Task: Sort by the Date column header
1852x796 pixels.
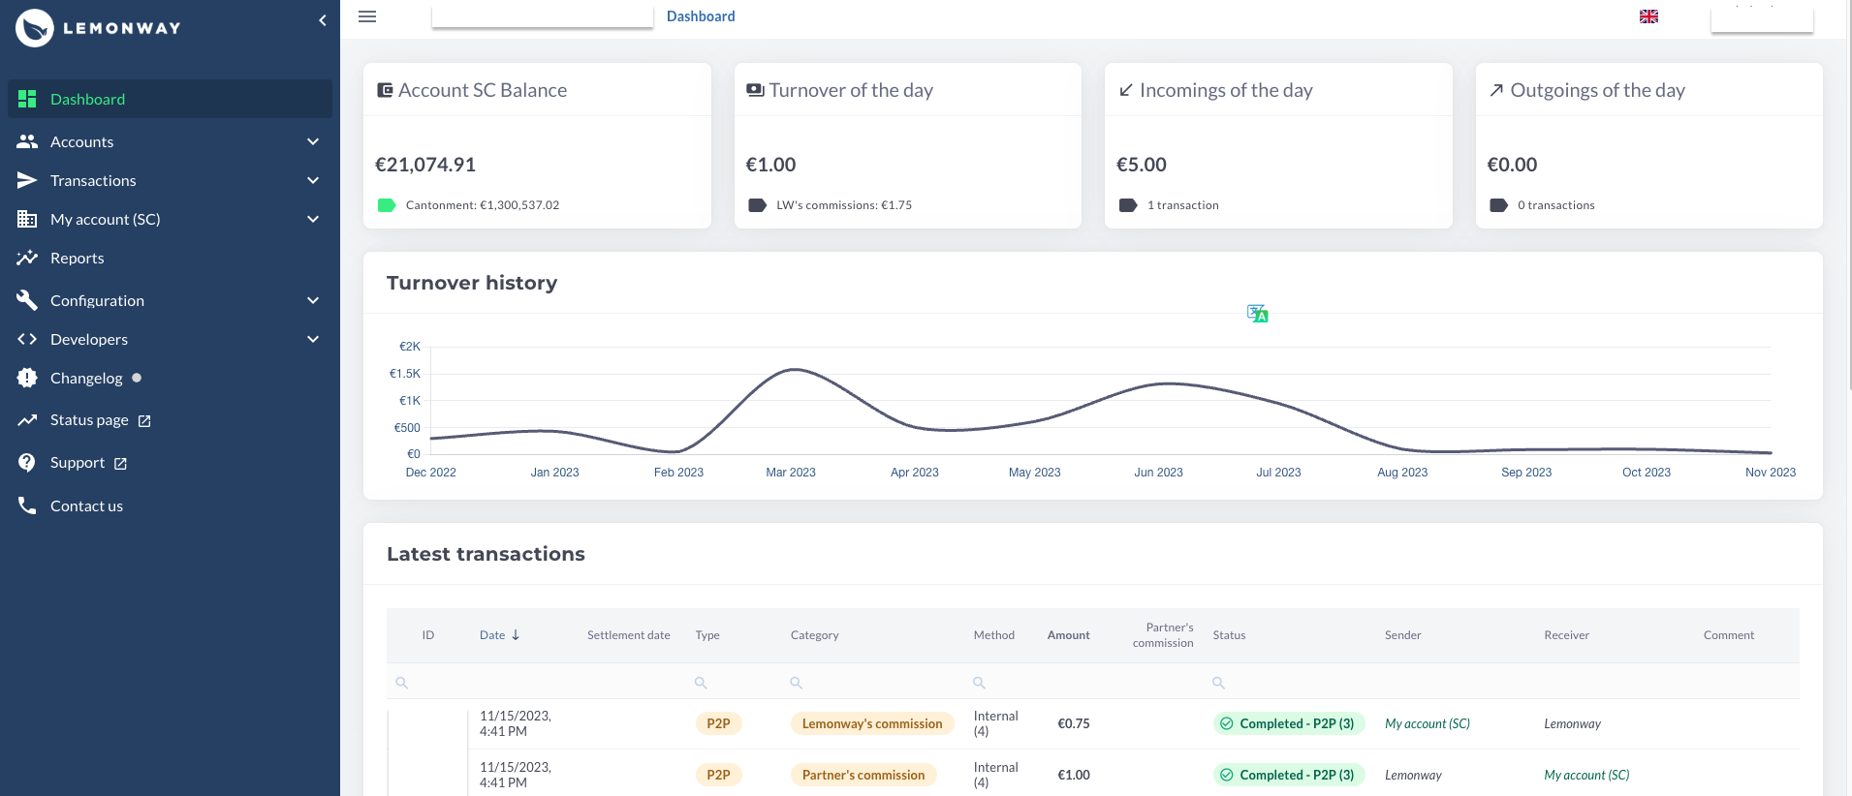Action: point(492,635)
